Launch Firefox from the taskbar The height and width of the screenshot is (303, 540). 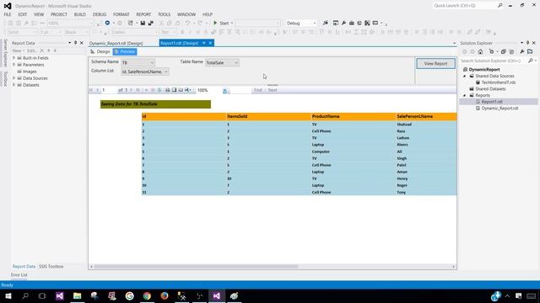[165, 295]
